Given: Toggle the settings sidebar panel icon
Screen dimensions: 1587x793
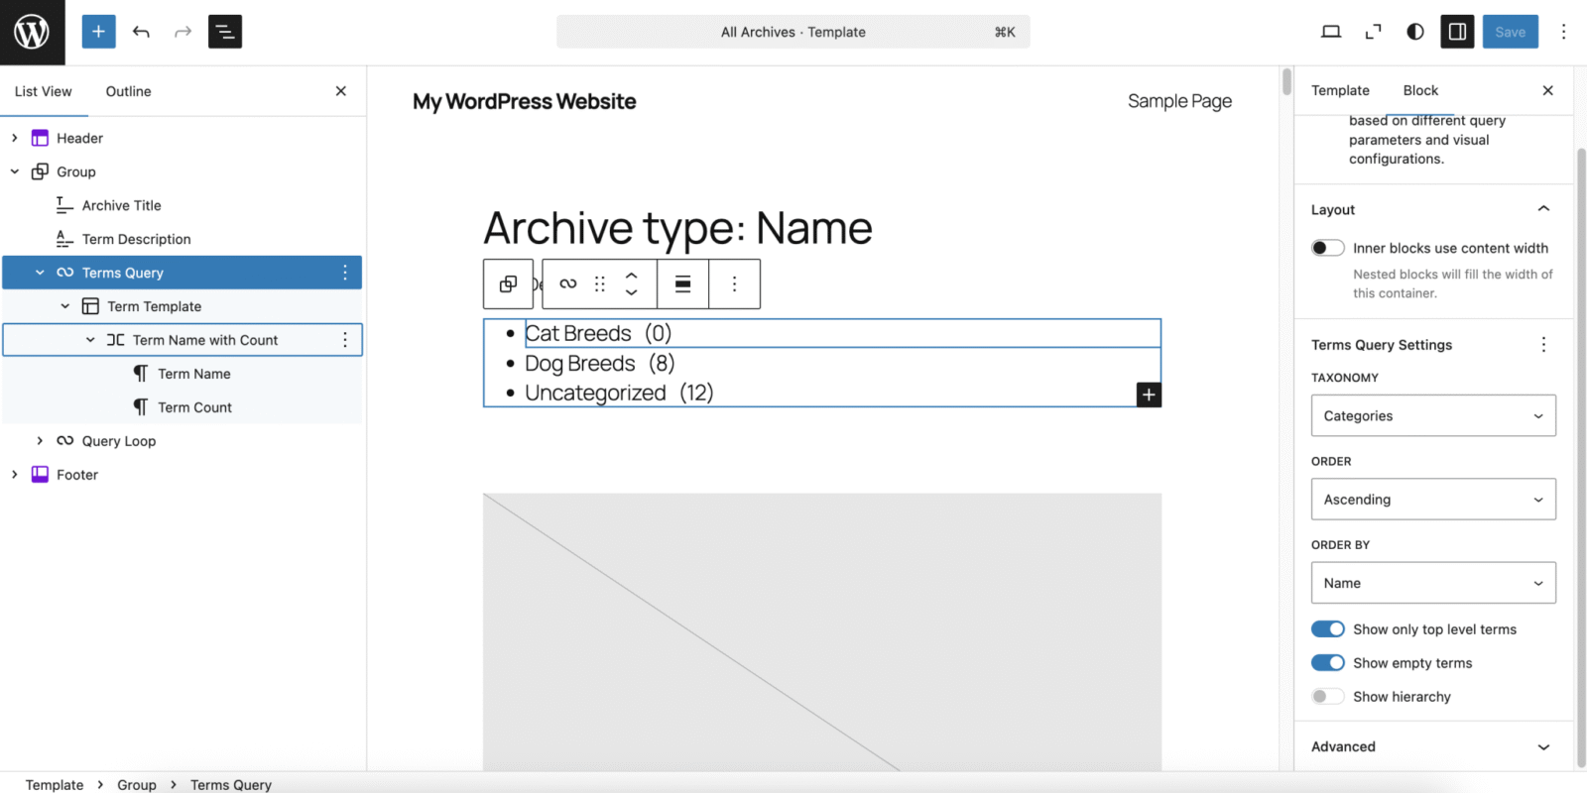Looking at the screenshot, I should pos(1457,32).
